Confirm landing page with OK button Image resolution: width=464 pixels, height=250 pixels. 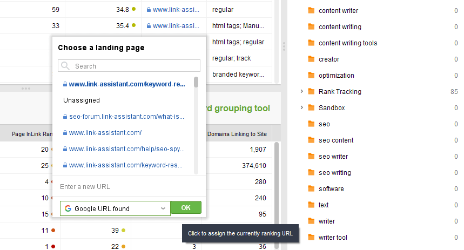[x=186, y=208]
